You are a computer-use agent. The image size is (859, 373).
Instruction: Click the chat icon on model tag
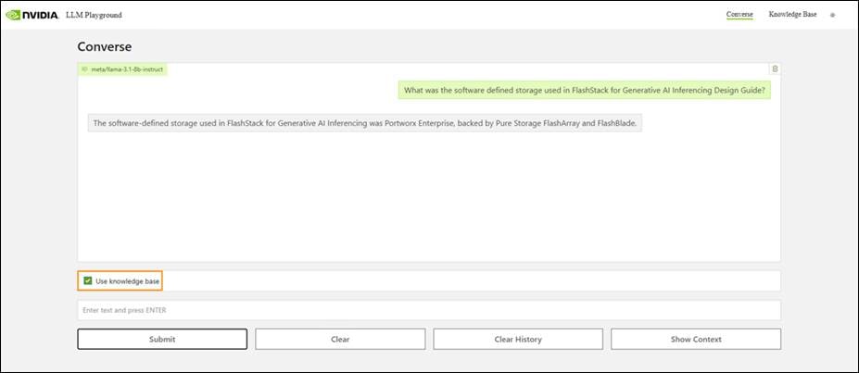pyautogui.click(x=84, y=69)
